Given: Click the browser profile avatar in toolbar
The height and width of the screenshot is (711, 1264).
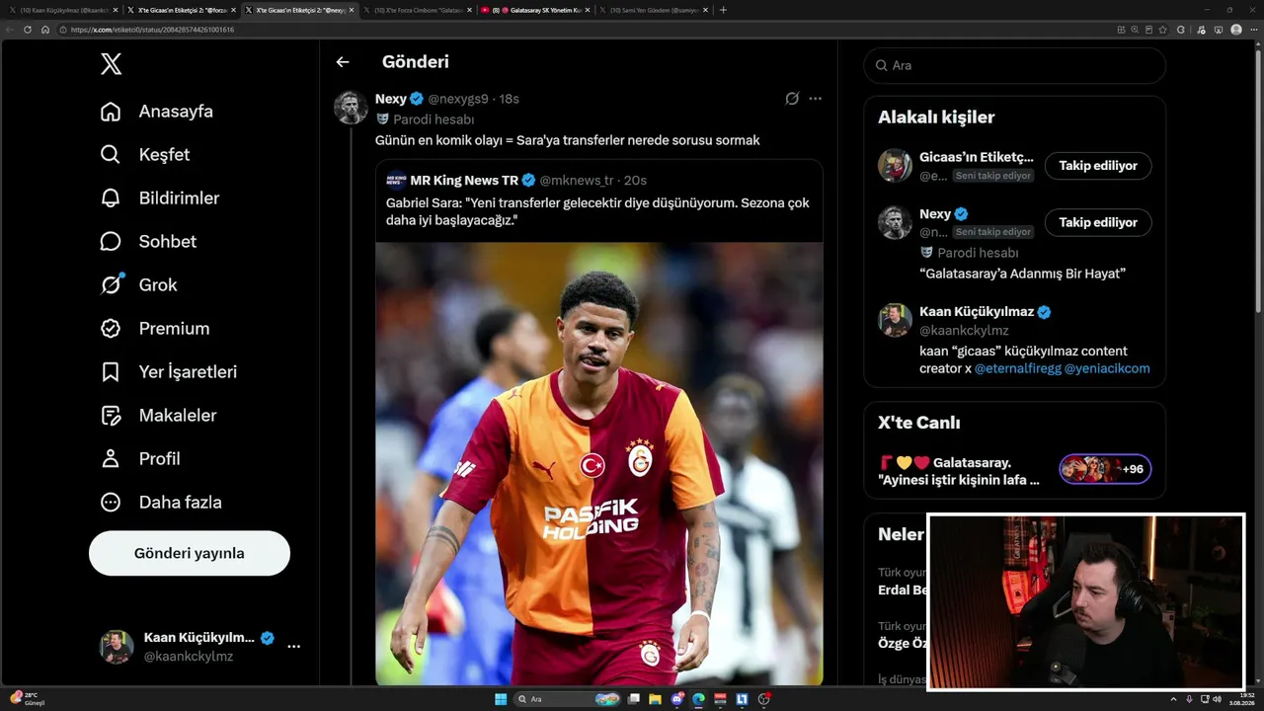Looking at the screenshot, I should (1236, 30).
